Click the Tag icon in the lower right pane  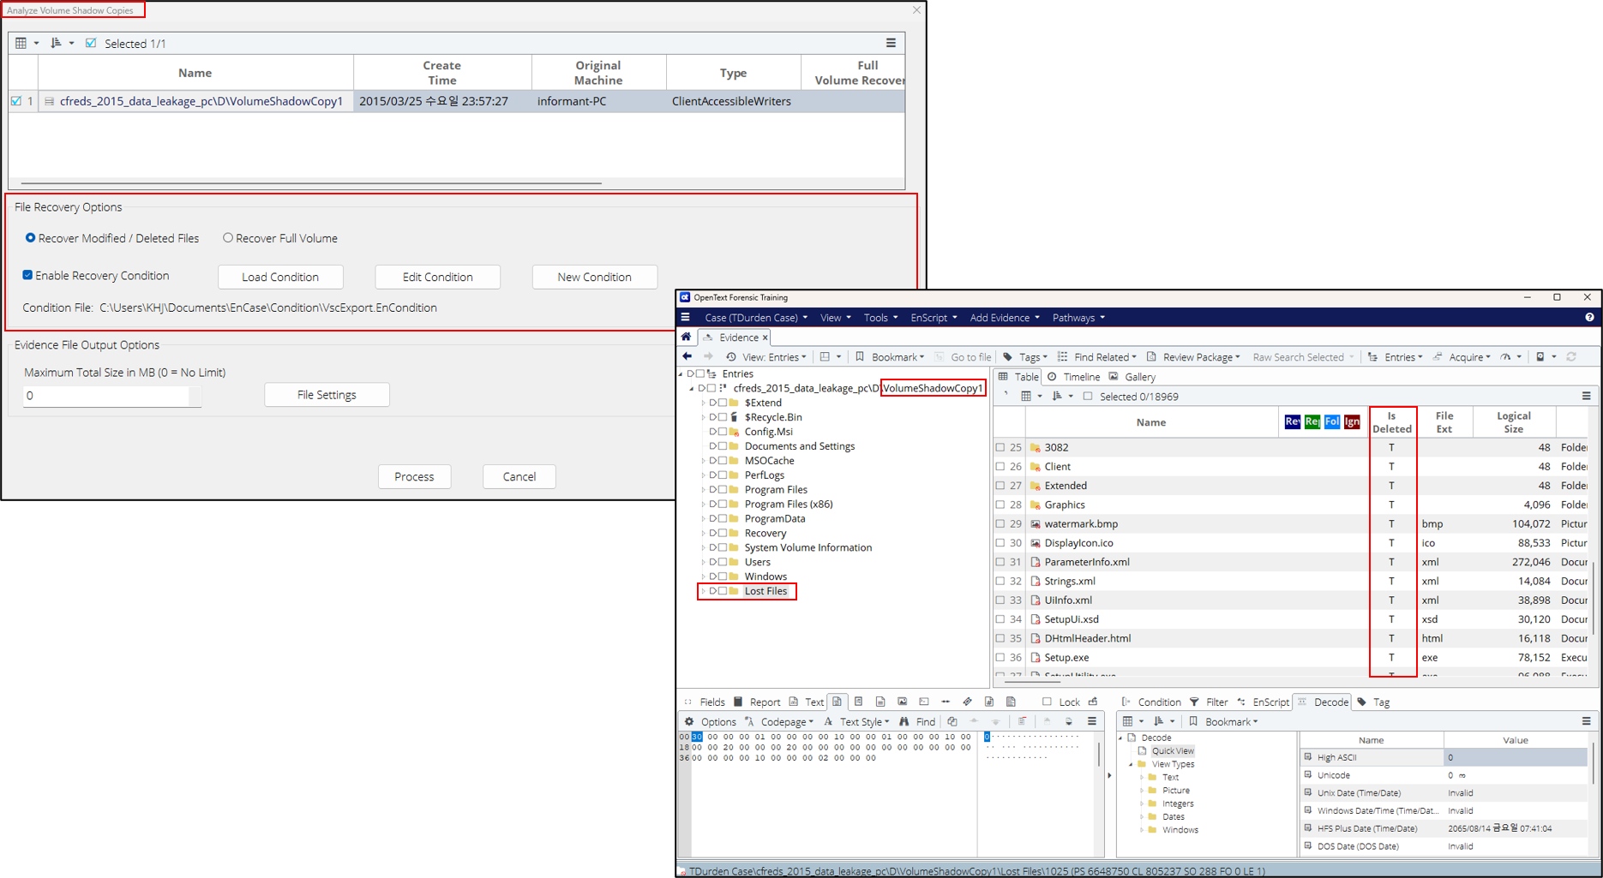tap(1362, 702)
